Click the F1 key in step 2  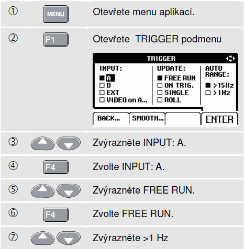pyautogui.click(x=56, y=40)
